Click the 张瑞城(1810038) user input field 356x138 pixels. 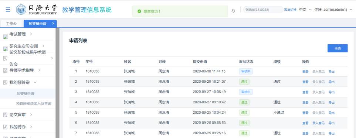pyautogui.click(x=263, y=10)
